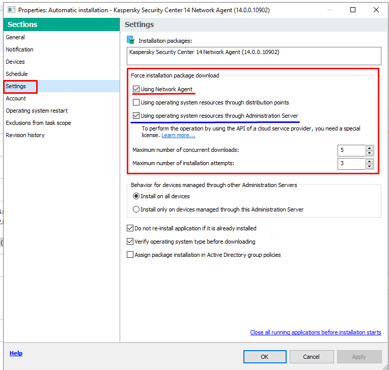Open the General section

15,37
